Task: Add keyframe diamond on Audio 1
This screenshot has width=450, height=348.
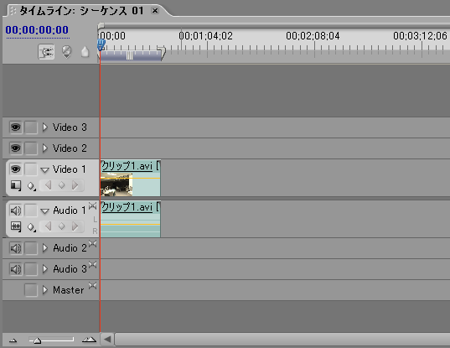Action: point(62,226)
